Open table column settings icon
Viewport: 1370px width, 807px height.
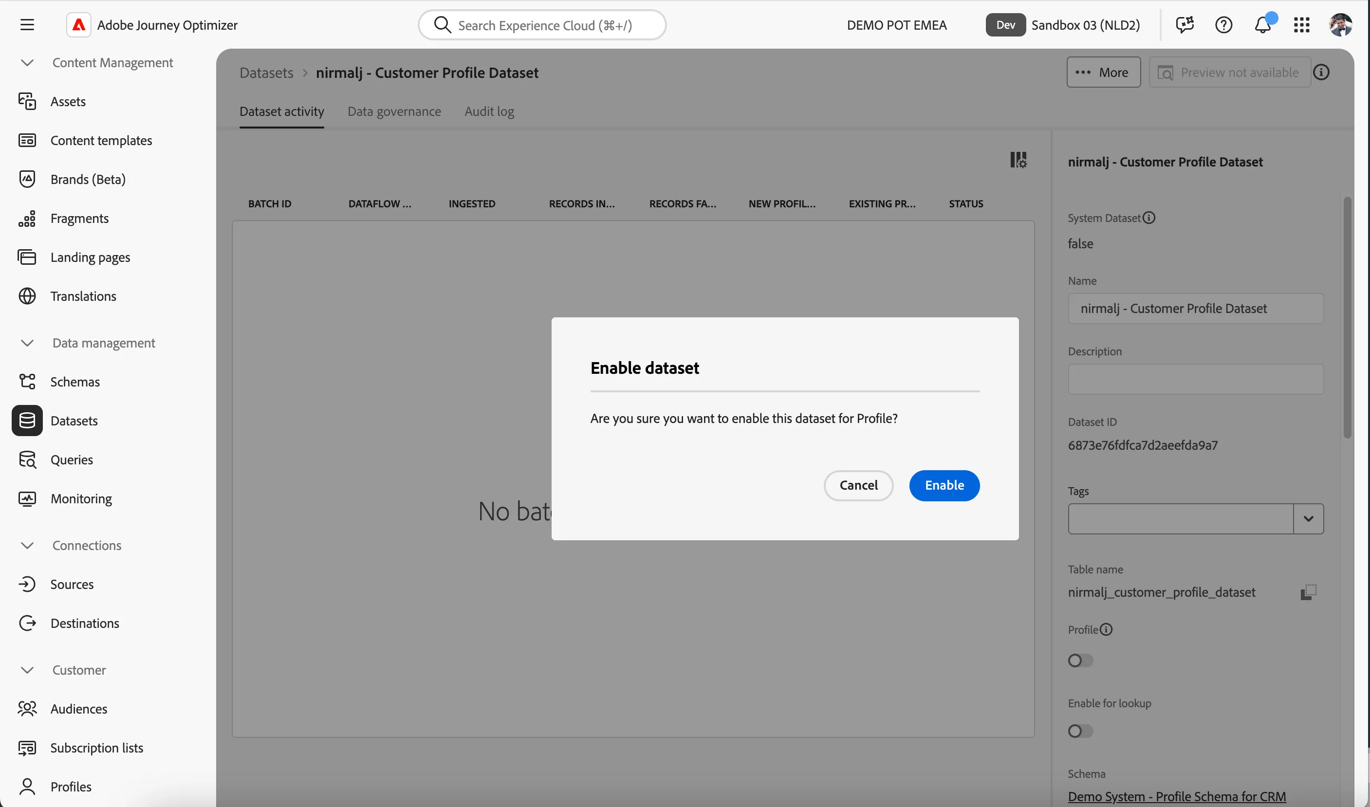pos(1018,160)
